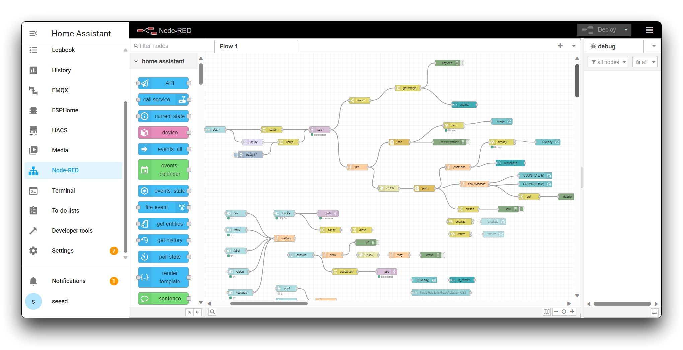This screenshot has height=350, width=683.
Task: Toggle the payload debug node button
Action: click(462, 63)
